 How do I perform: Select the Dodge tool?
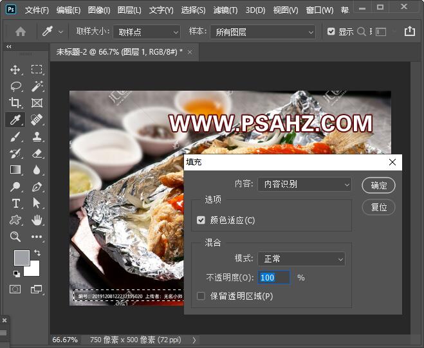point(15,187)
